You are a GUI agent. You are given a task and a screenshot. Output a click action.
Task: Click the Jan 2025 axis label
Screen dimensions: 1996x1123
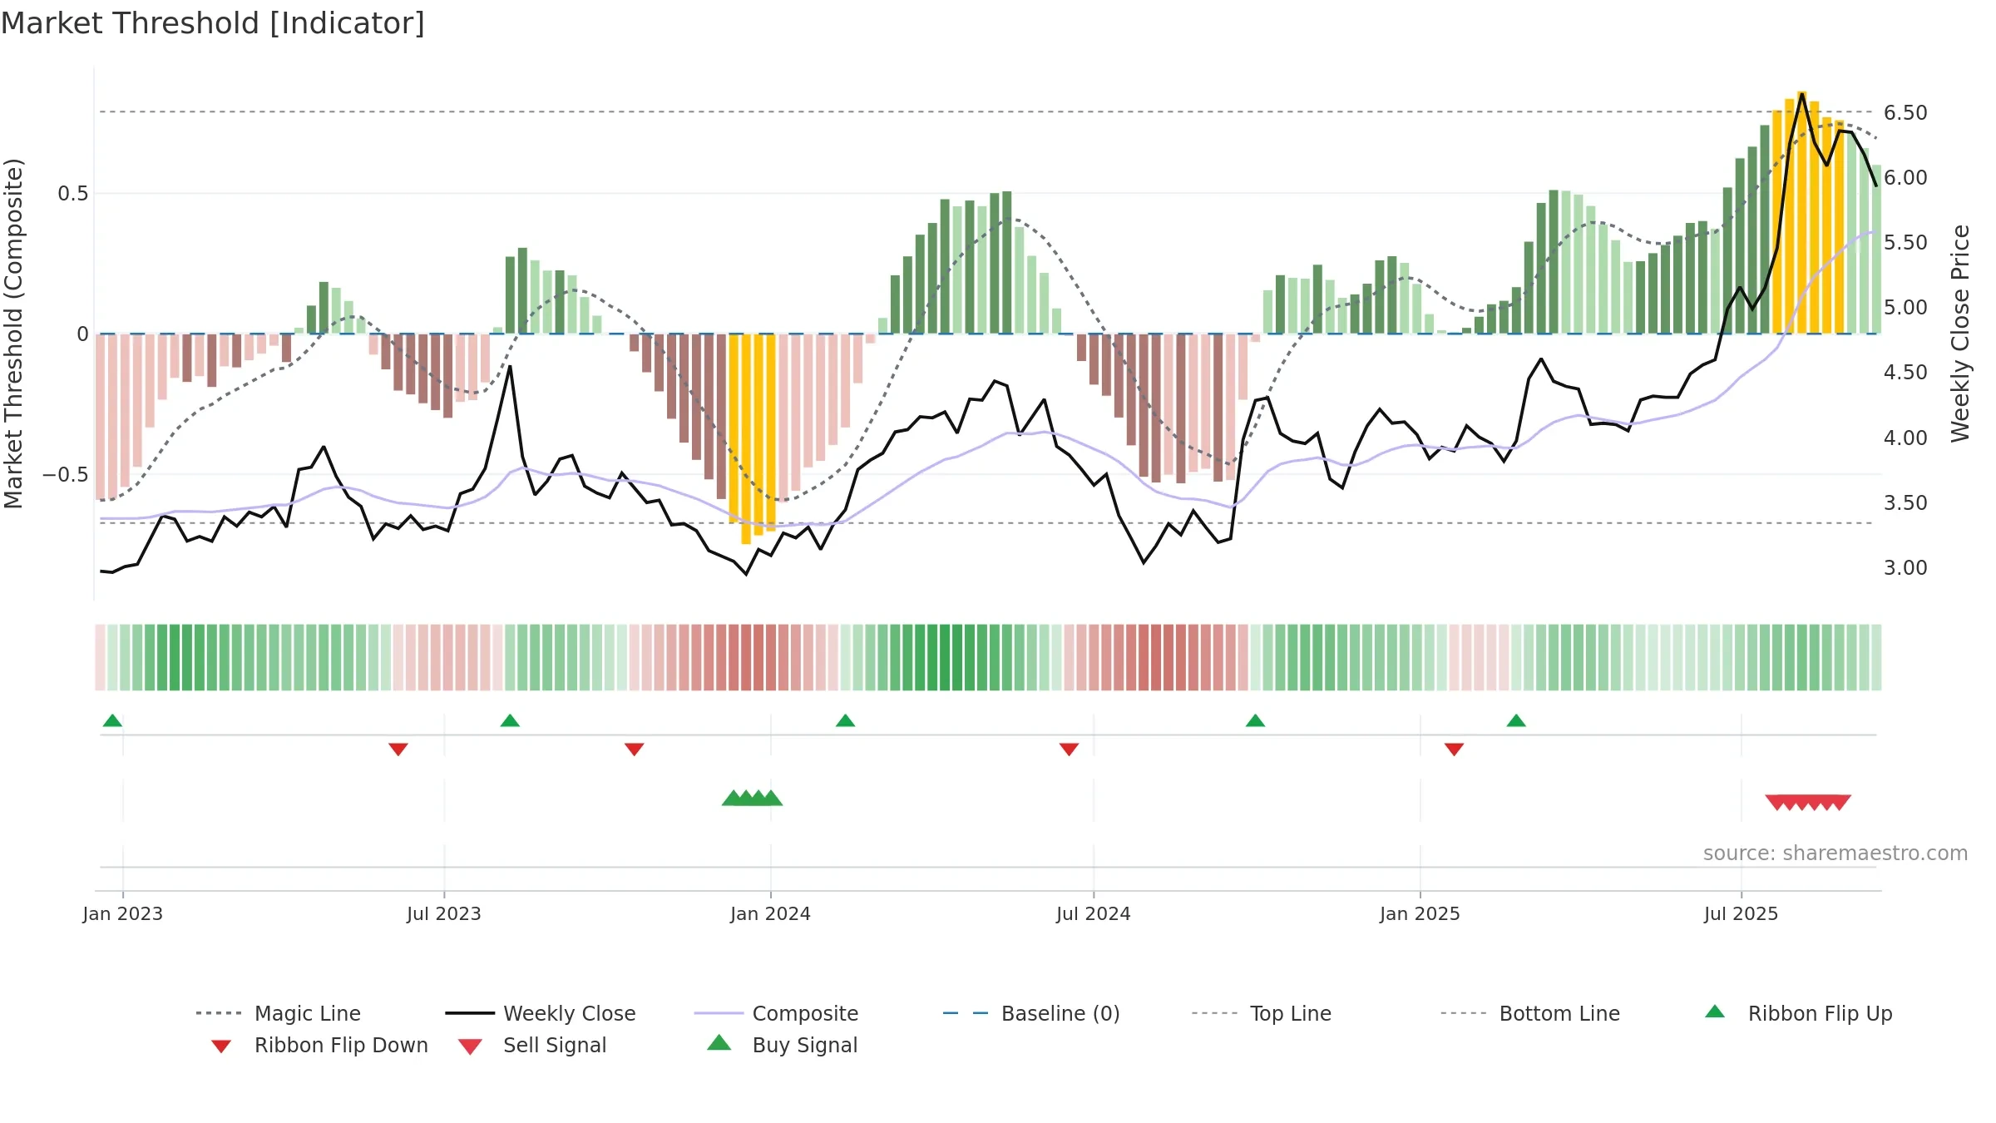pos(1420,913)
